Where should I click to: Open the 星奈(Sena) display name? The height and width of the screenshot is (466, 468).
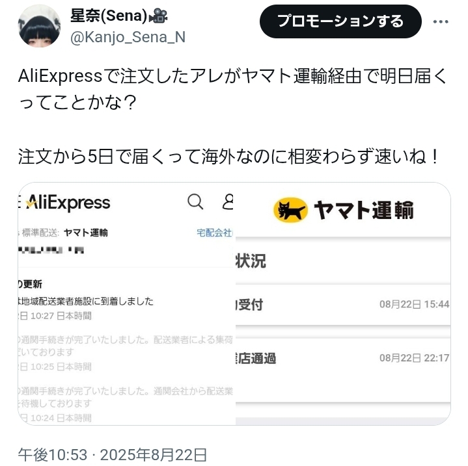(x=109, y=16)
